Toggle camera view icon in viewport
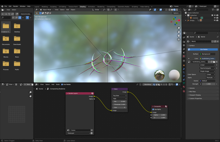 [x=179, y=36]
